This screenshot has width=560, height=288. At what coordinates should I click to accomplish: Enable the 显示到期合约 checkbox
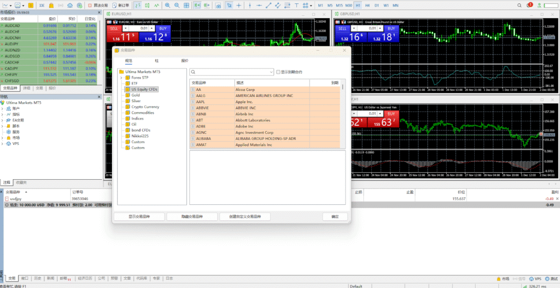(278, 72)
